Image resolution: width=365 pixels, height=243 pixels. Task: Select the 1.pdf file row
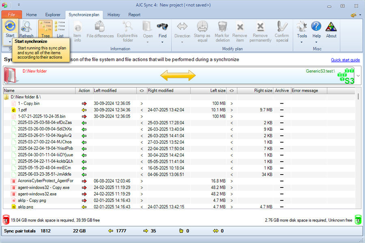pyautogui.click(x=179, y=110)
